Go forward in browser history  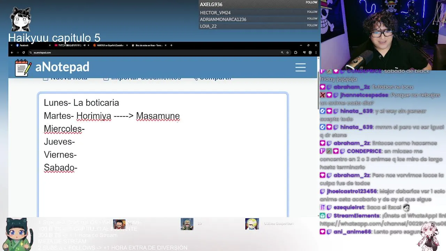pyautogui.click(x=17, y=53)
